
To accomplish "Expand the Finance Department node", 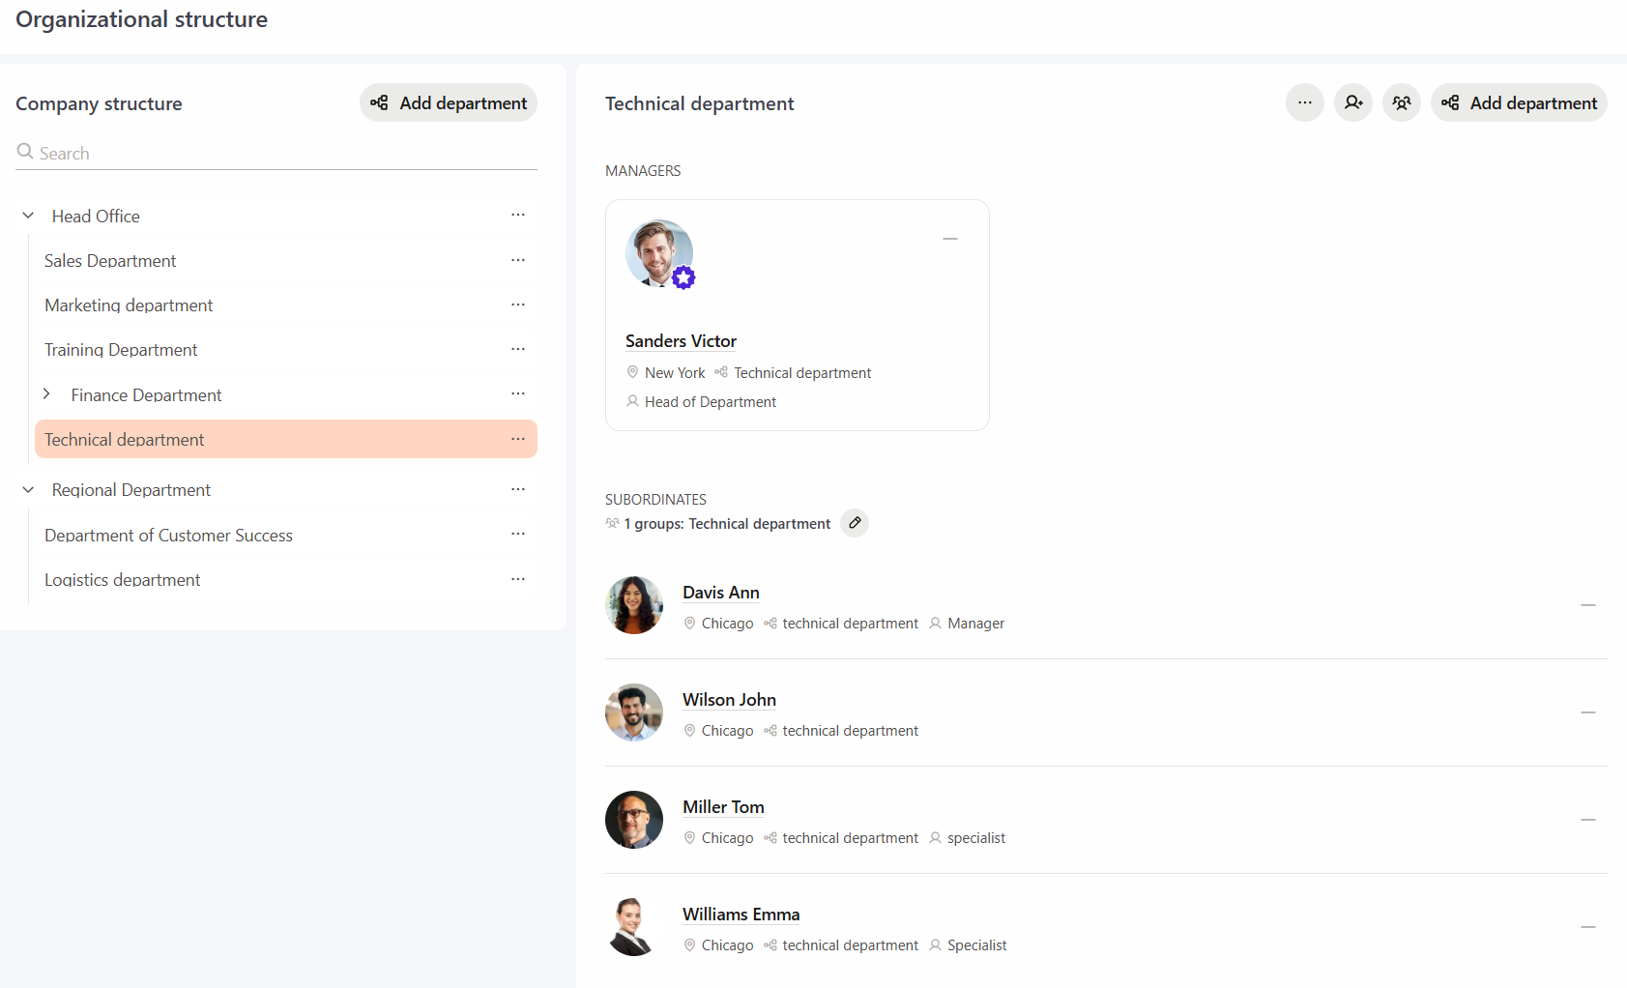I will [46, 393].
